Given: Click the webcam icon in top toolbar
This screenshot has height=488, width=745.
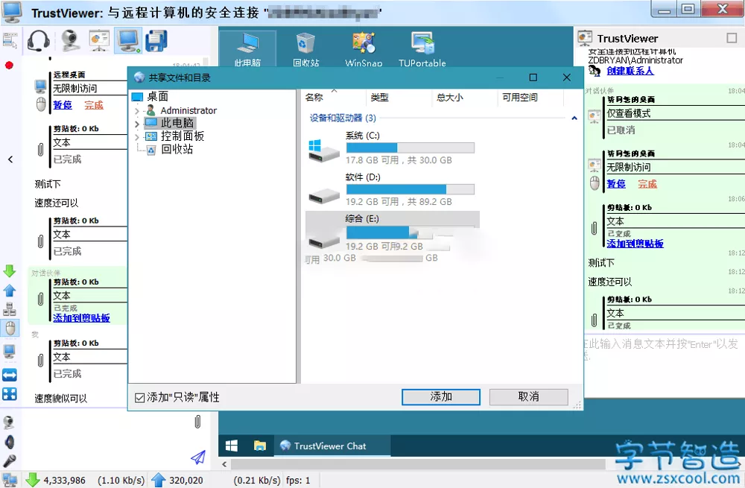Looking at the screenshot, I should [70, 41].
